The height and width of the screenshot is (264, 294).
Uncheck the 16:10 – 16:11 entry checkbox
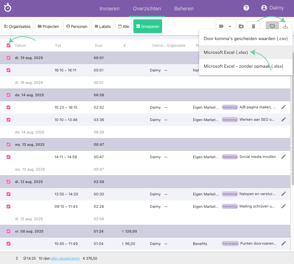click(x=9, y=70)
